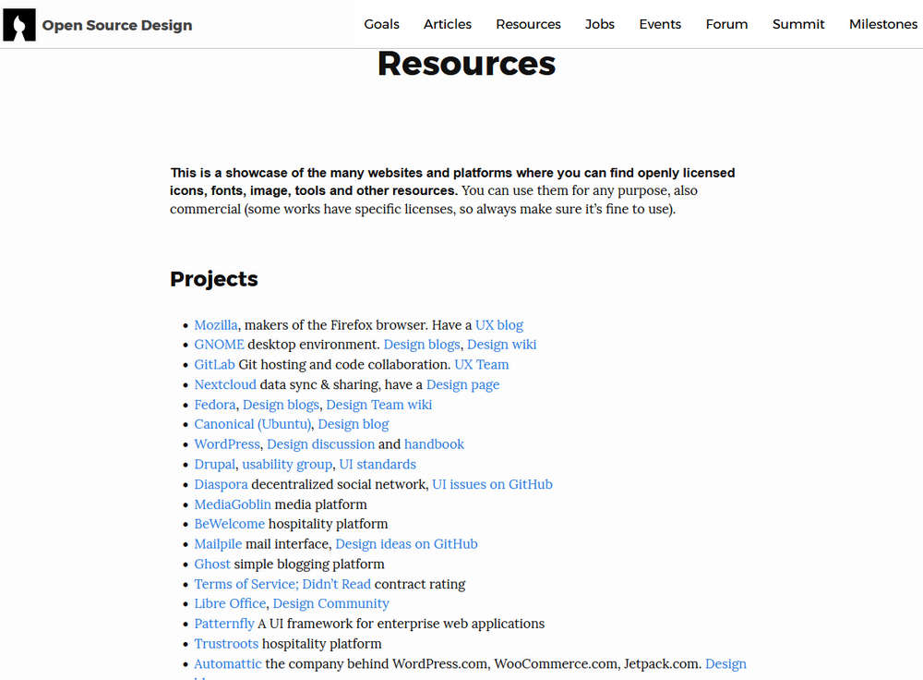Click the Projects section heading

point(214,278)
